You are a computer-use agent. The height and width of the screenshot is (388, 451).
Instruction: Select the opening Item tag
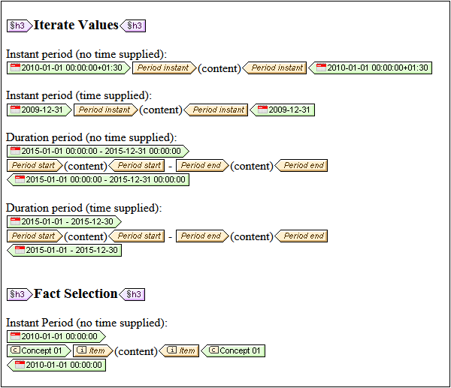92,350
